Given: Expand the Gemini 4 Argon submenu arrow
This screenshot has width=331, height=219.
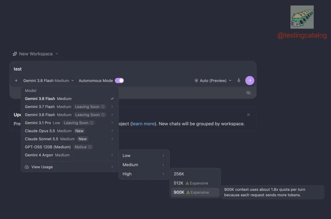Looking at the screenshot, I should [112, 155].
